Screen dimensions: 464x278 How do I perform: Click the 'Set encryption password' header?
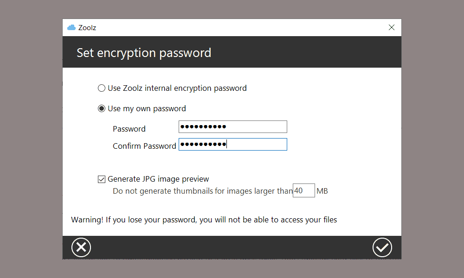[144, 53]
